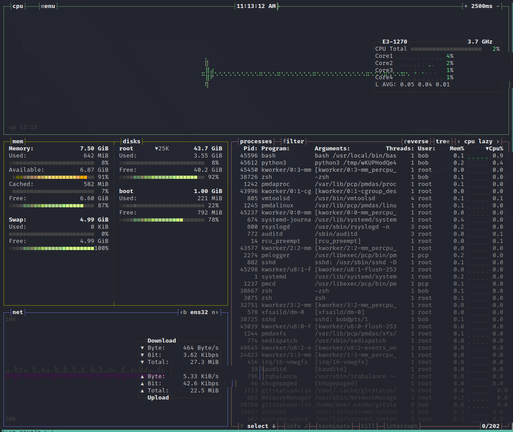Image resolution: width=513 pixels, height=432 pixels.
Task: Click the disks box label
Action: 131,141
